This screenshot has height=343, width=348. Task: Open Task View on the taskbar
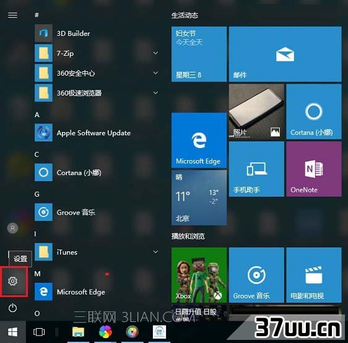pos(39,332)
